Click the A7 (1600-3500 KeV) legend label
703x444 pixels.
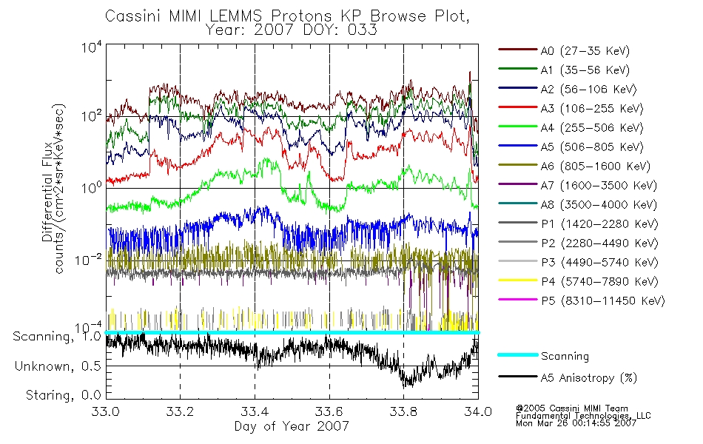[x=599, y=185]
